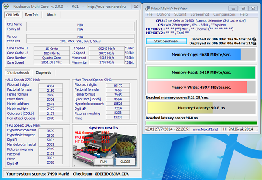
Task: Click ALU Fibonachi digits value 4364
Action: coord(51,86)
